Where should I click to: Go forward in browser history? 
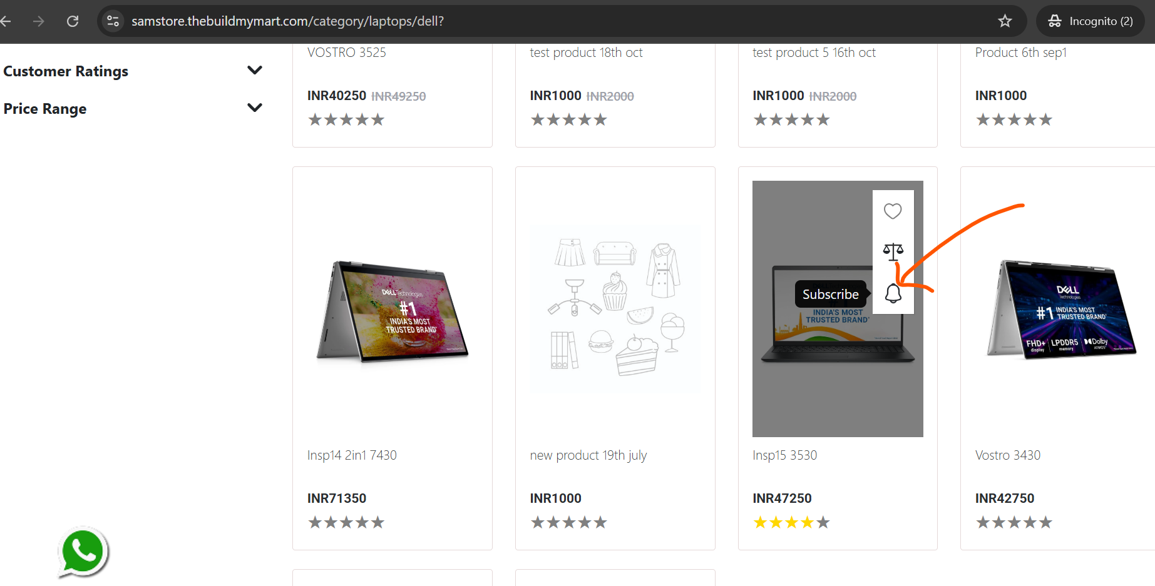point(39,21)
